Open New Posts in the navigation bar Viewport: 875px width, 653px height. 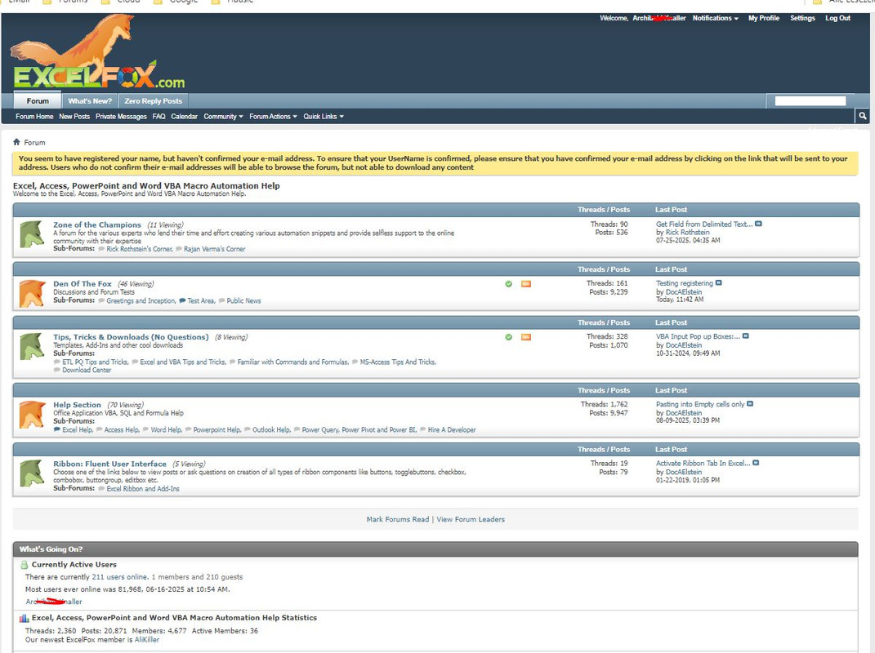point(74,117)
